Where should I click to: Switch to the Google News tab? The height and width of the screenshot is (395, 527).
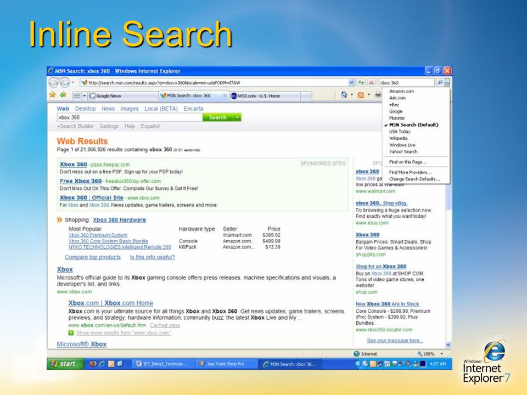[x=123, y=95]
